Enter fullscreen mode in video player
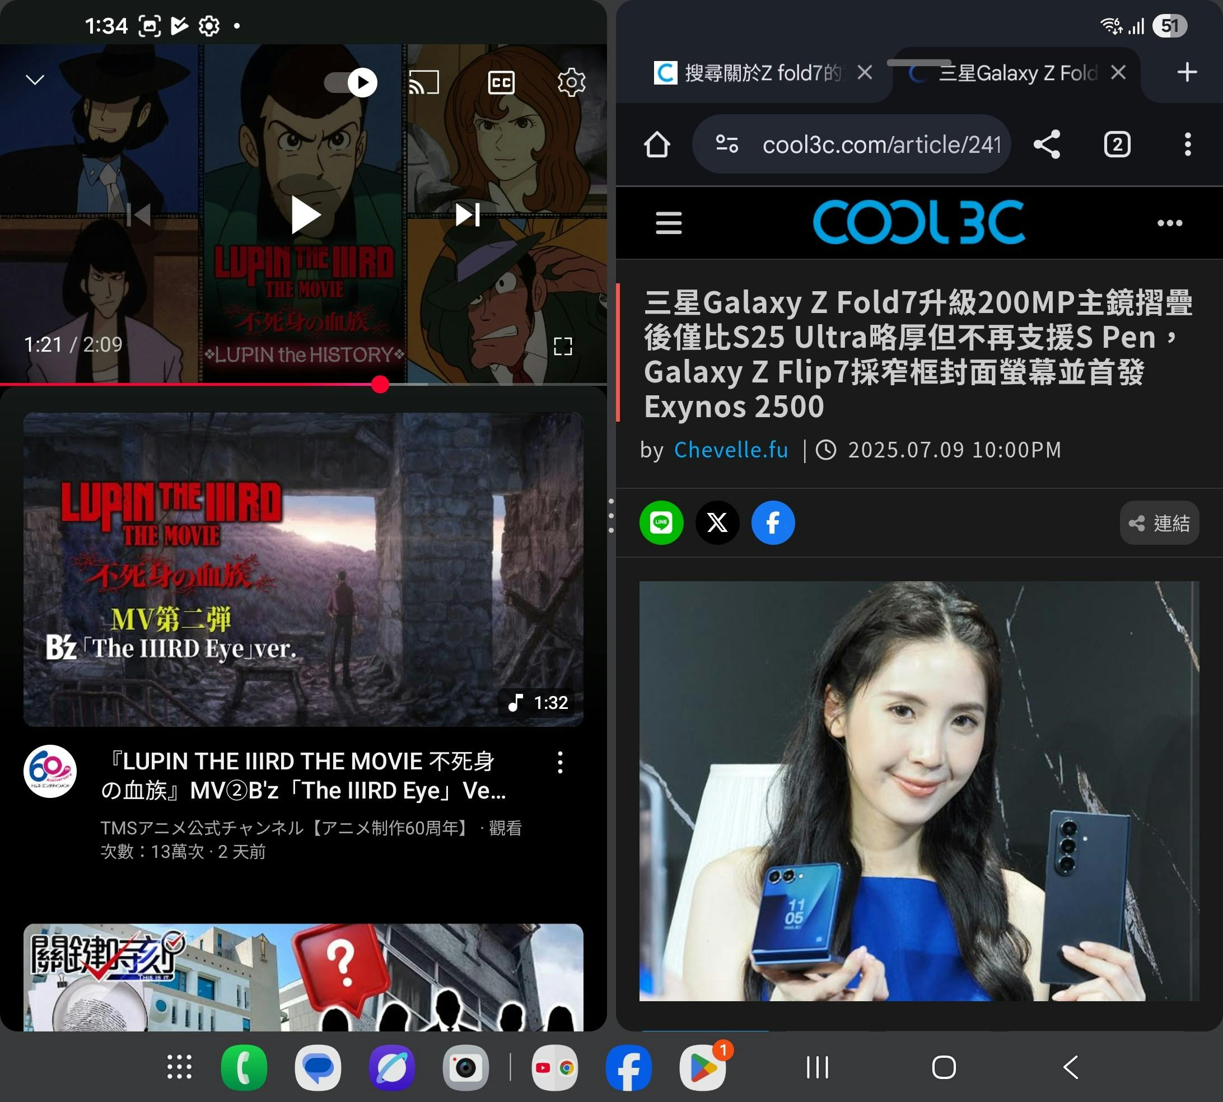1223x1102 pixels. [562, 345]
